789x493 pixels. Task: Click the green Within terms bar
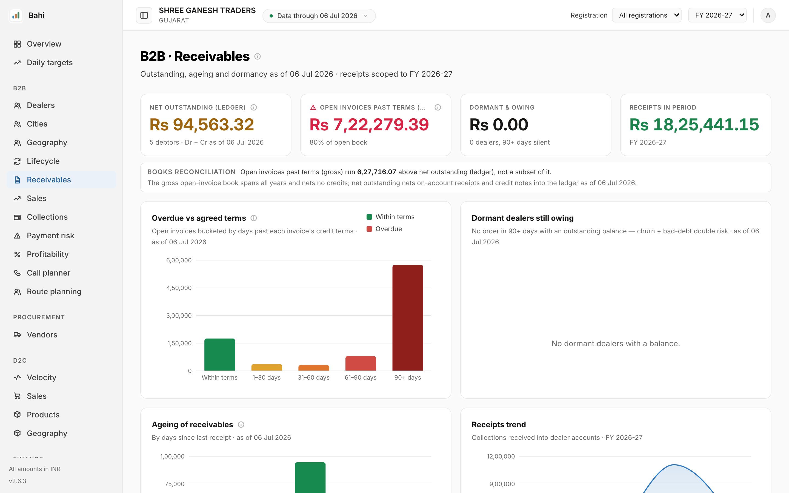point(219,354)
